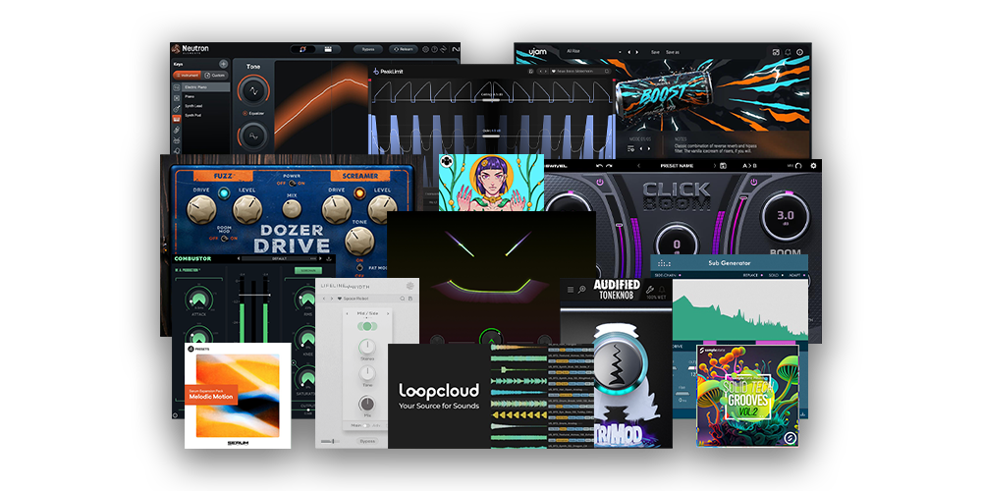
Task: Open Lifeline Width settings gear
Action: (410, 286)
